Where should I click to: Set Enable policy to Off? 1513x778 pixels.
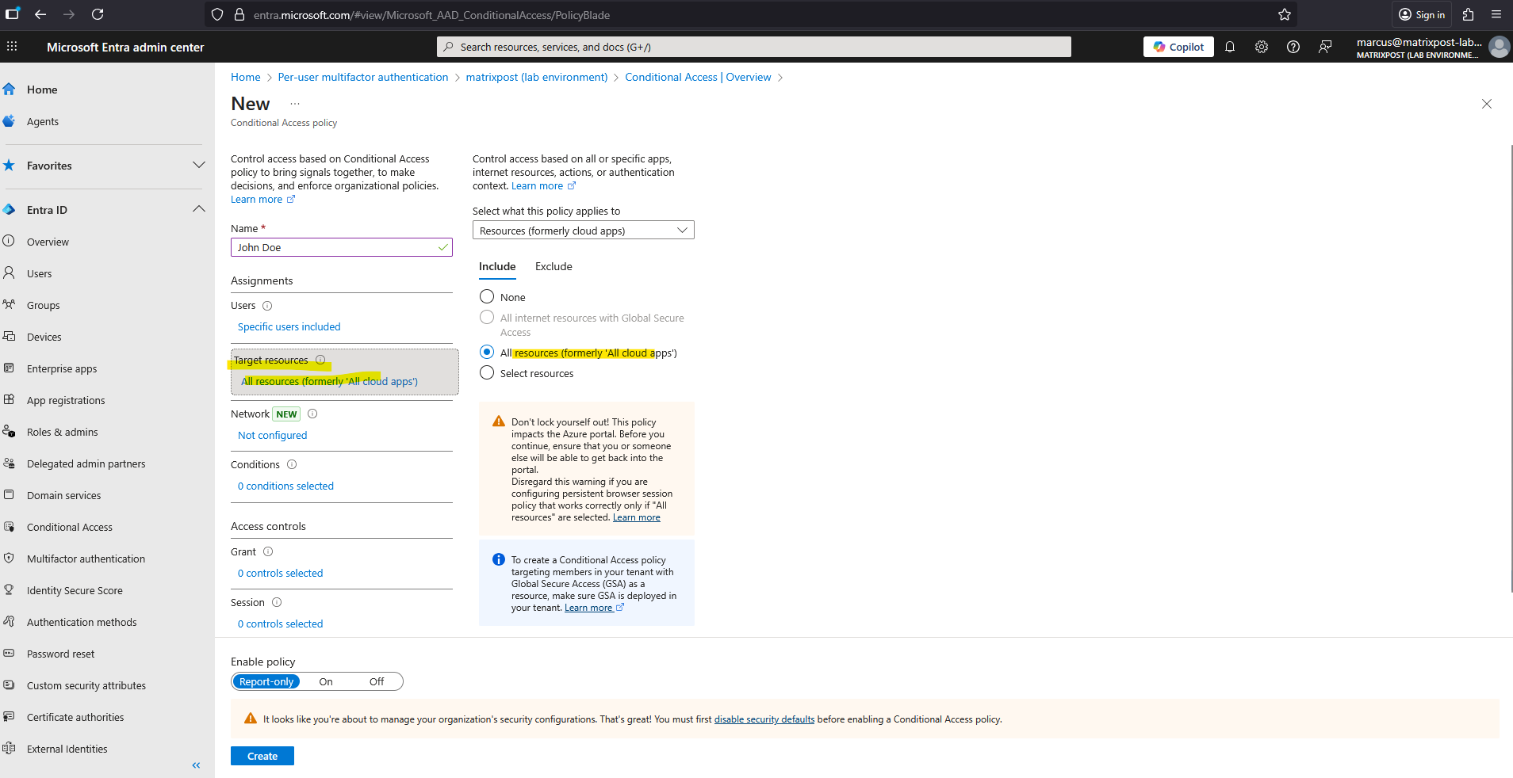(x=377, y=681)
